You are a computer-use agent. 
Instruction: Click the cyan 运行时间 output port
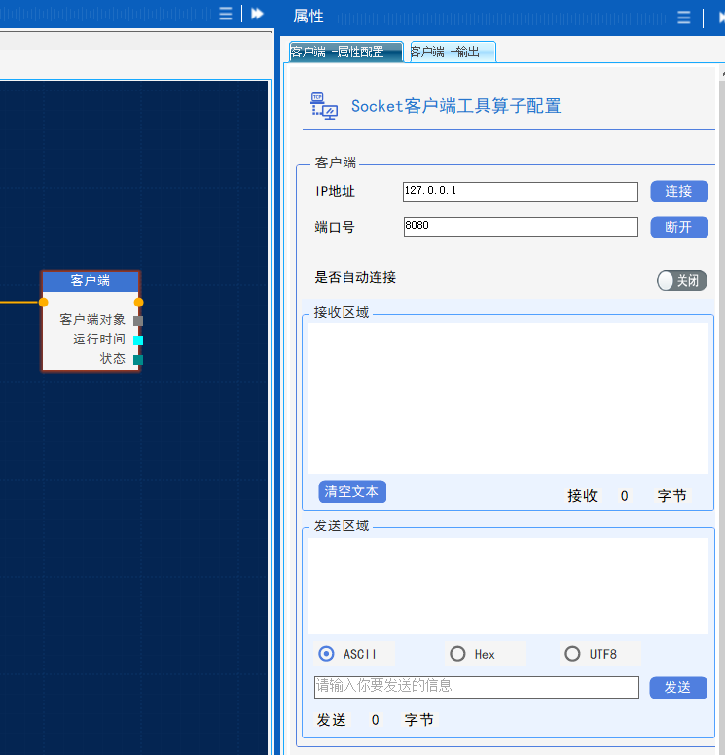138,341
